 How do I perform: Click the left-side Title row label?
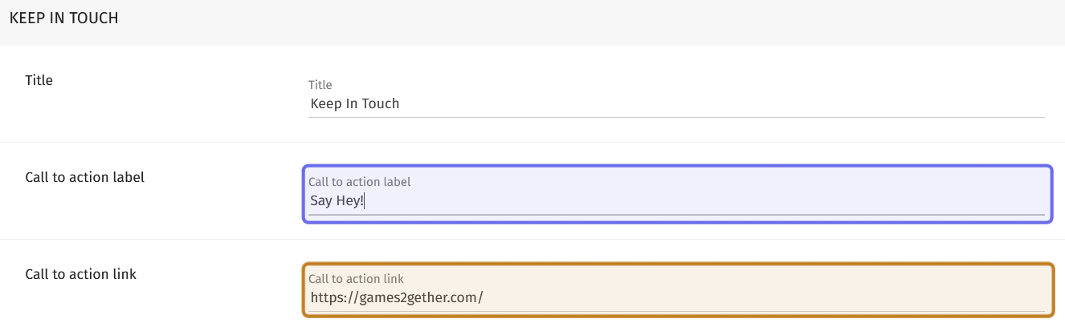click(39, 80)
